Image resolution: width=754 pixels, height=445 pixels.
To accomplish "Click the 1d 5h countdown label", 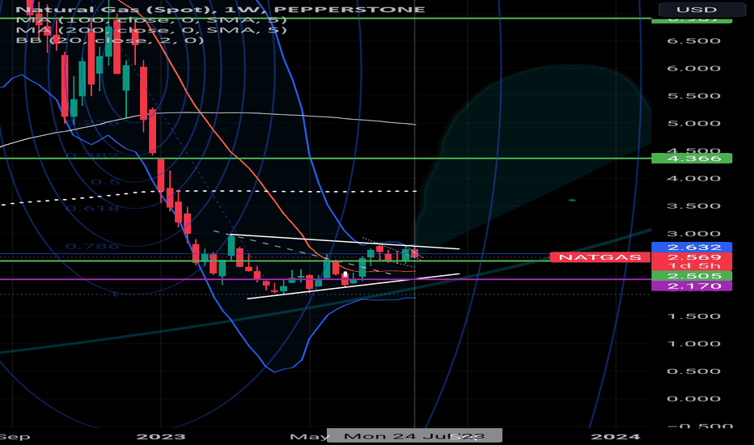I will 692,266.
